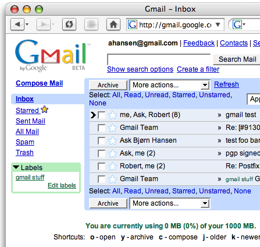Collapse the Labels panel triangle

point(16,167)
